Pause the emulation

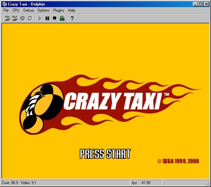click(47, 18)
